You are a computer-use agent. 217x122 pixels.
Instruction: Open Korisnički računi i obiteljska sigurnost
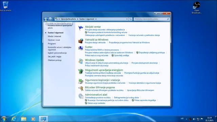tap(60, 48)
